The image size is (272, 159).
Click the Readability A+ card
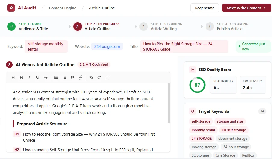[x=224, y=85]
